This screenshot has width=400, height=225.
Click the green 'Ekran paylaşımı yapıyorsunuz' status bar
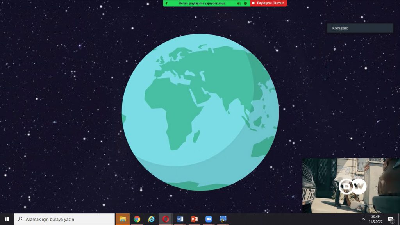pos(202,3)
